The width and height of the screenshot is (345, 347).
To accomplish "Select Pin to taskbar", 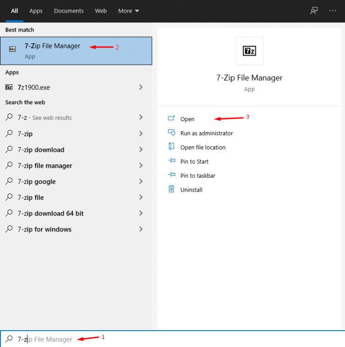I will 198,176.
